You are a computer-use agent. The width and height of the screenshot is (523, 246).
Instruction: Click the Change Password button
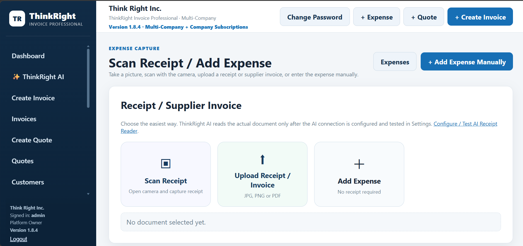(x=315, y=17)
